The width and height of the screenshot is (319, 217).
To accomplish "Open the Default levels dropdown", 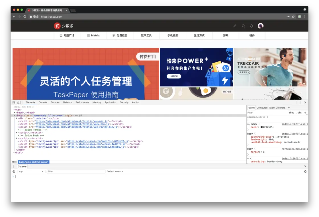I will (115, 172).
